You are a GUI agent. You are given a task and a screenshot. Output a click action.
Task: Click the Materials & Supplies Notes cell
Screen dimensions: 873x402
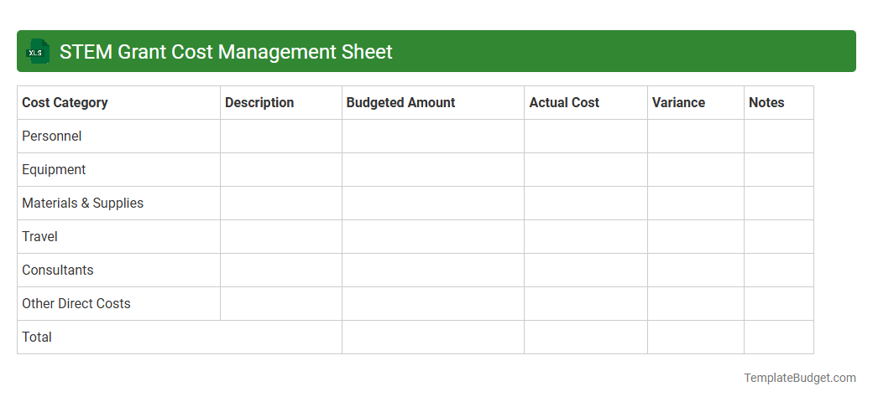click(779, 204)
